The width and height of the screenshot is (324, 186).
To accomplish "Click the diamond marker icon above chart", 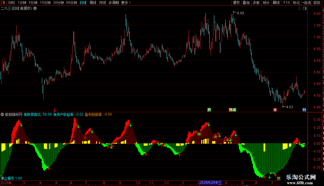I will [x=299, y=9].
